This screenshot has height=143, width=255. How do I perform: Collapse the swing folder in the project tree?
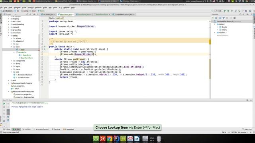click(9, 35)
